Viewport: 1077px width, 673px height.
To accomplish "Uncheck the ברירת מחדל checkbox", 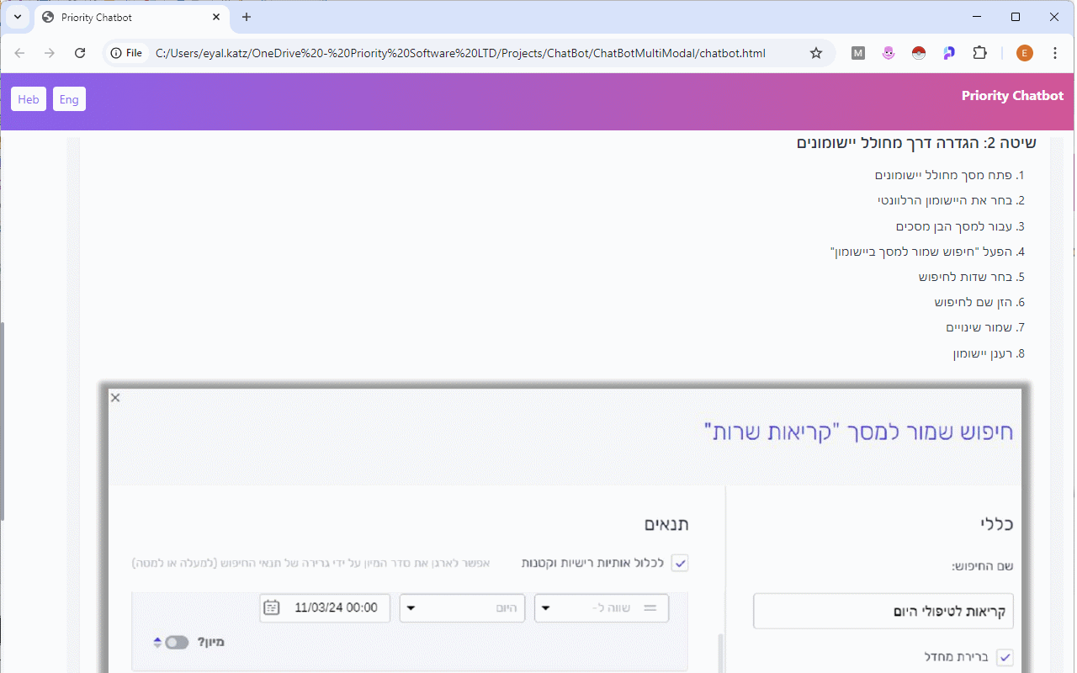I will click(1005, 657).
